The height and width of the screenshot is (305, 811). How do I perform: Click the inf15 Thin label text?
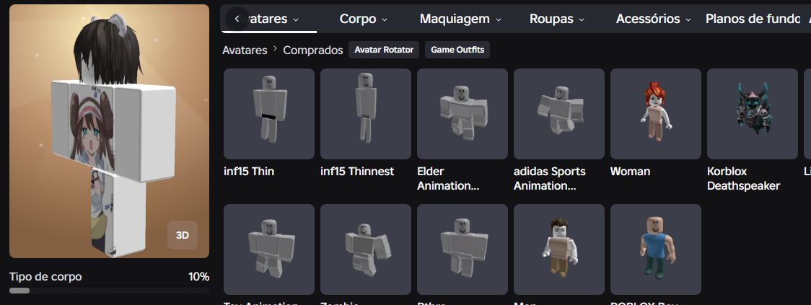click(249, 172)
